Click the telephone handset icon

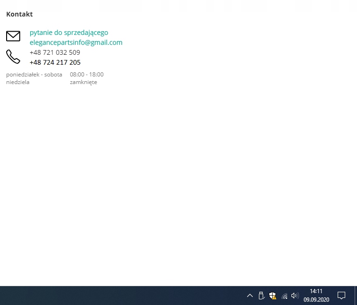[13, 57]
